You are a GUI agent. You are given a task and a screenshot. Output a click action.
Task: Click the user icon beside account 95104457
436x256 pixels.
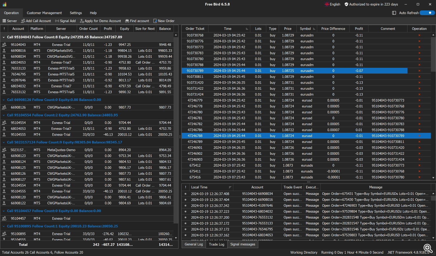pos(4,219)
